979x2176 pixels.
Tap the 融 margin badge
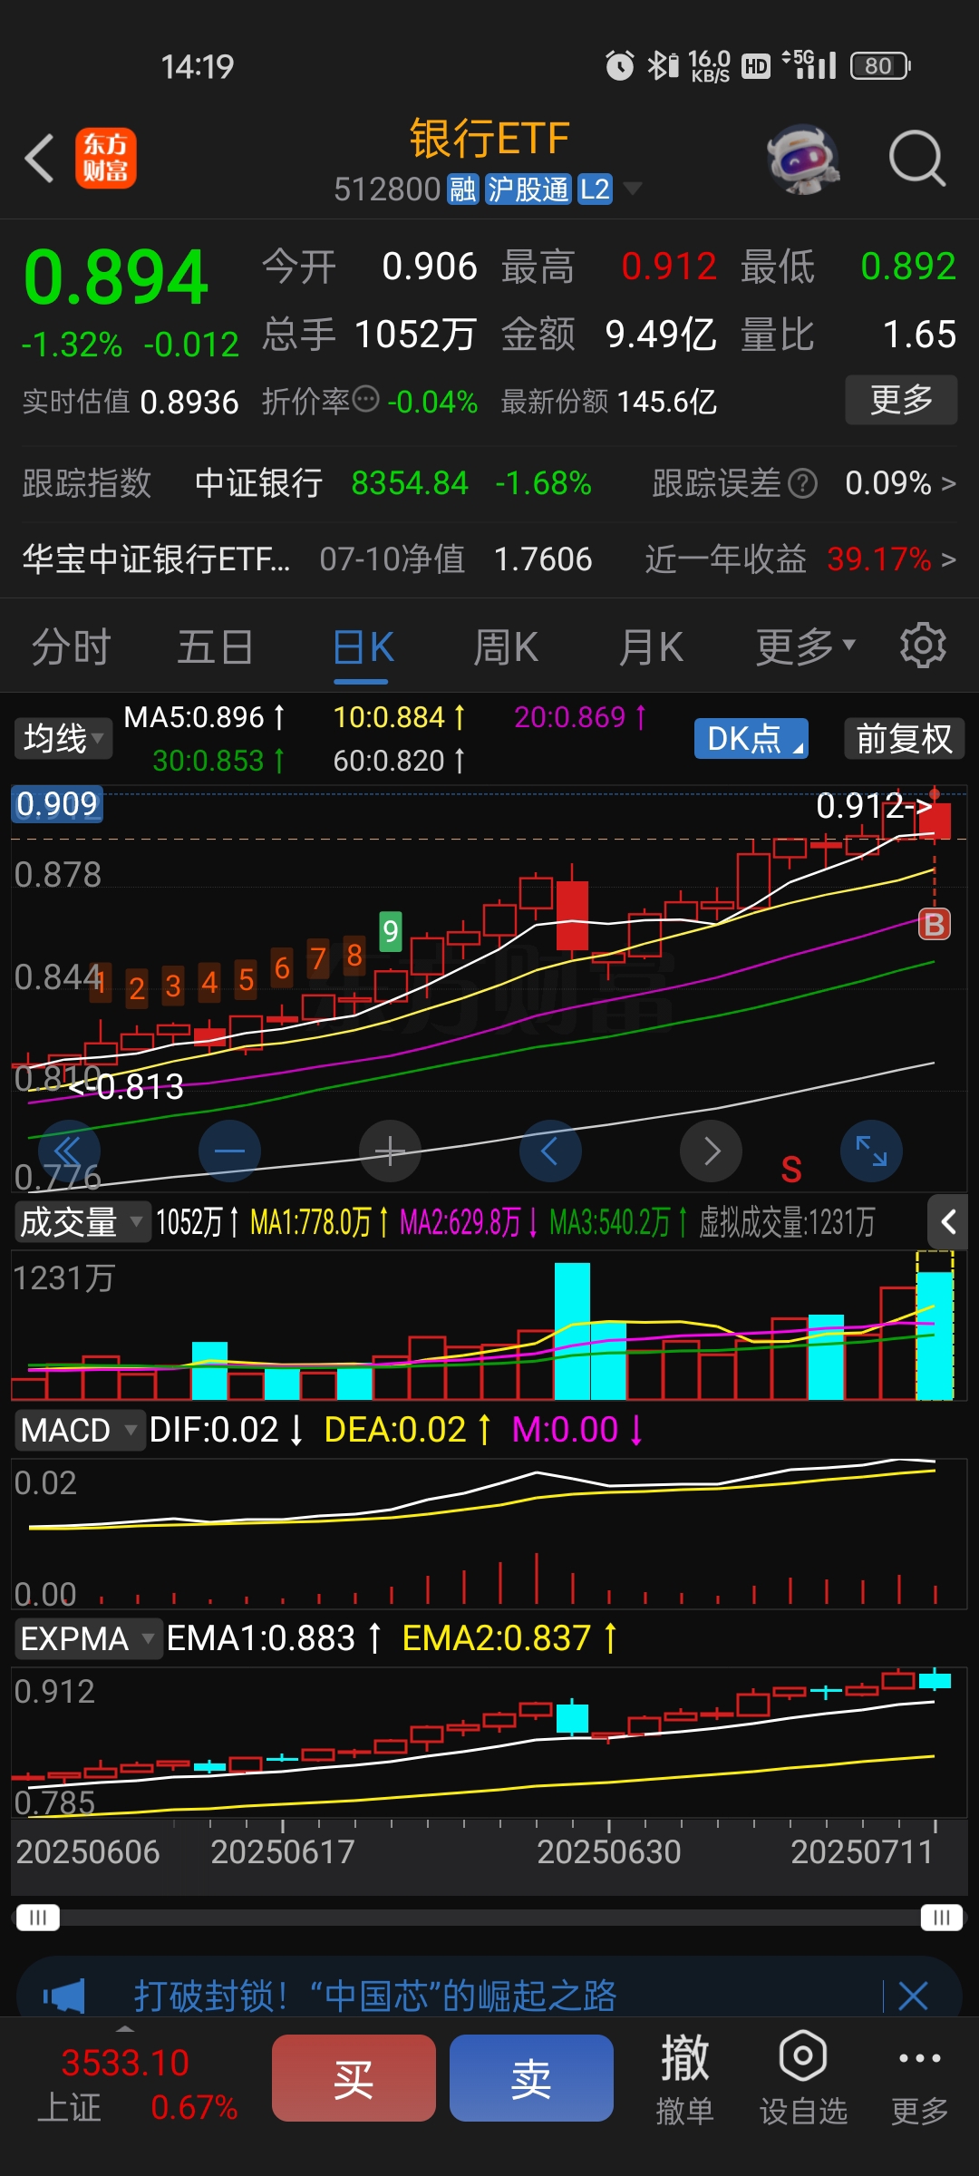[x=463, y=189]
